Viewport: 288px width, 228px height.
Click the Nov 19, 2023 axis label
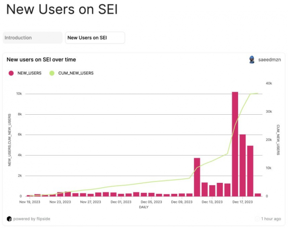(30, 202)
